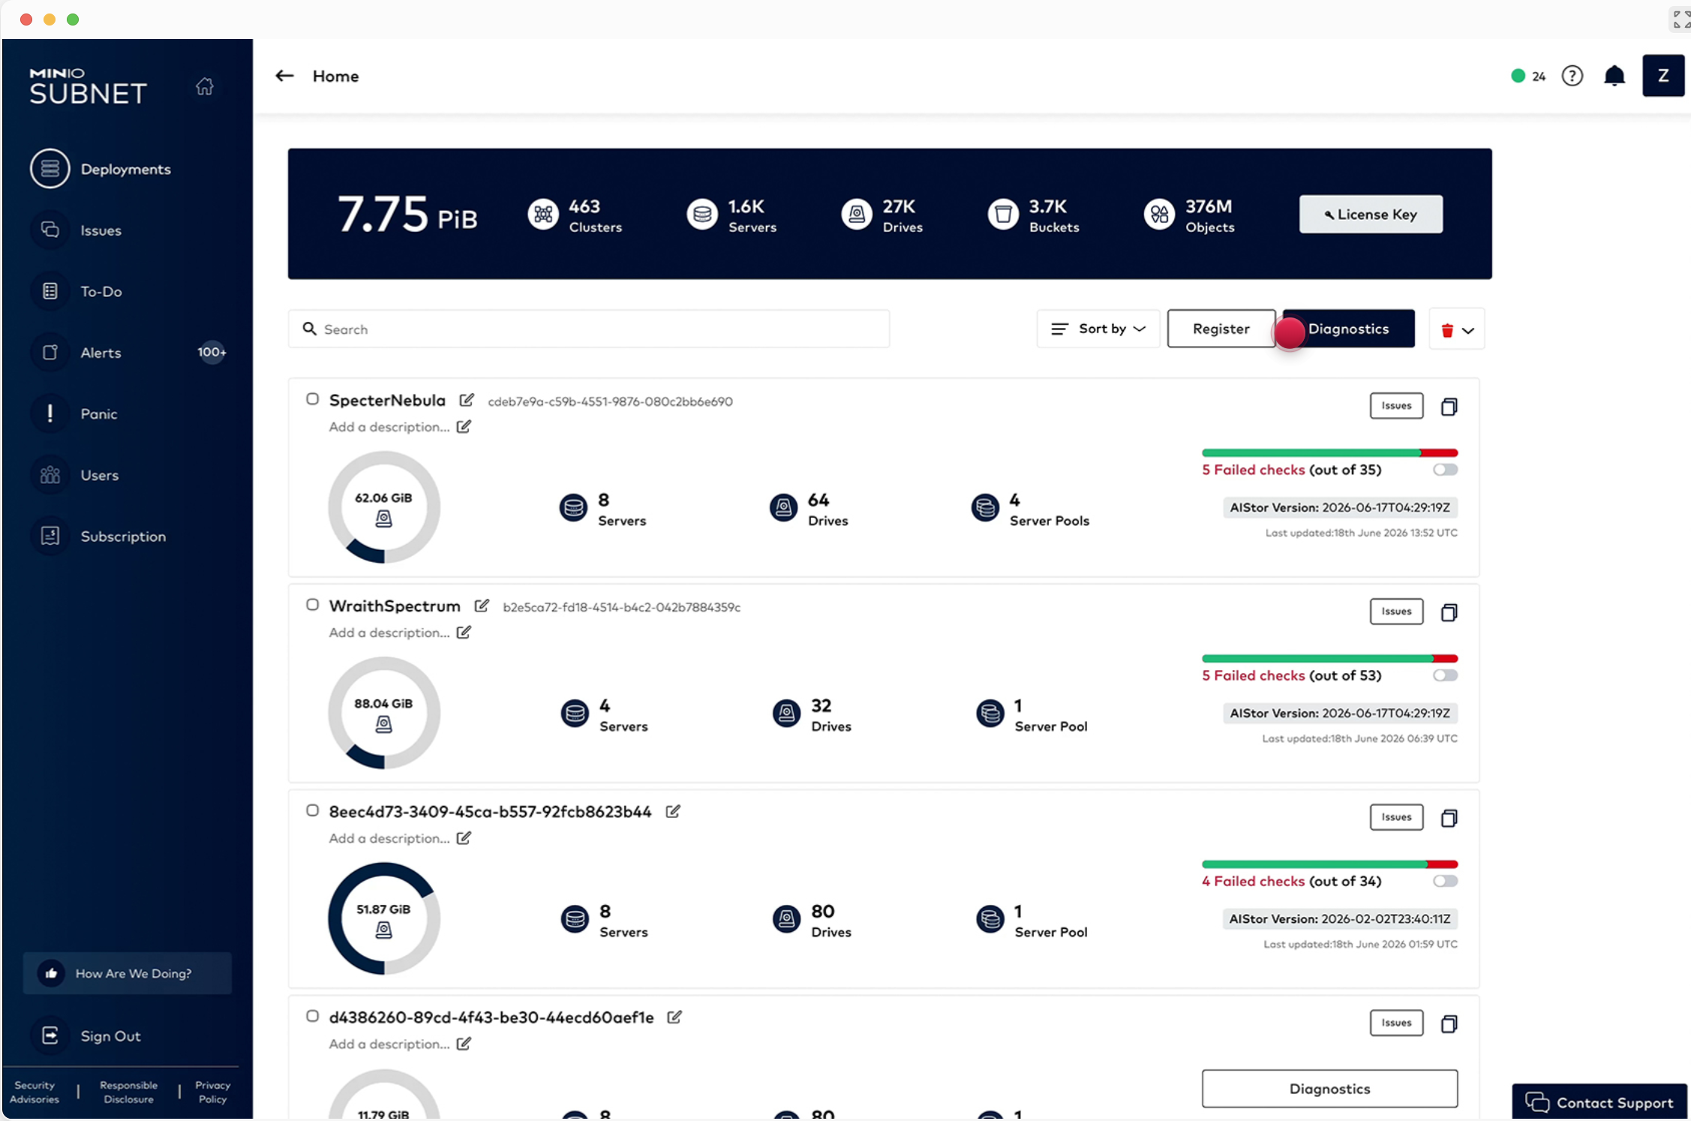Click the 62.06 GiB usage donut chart

tap(383, 507)
